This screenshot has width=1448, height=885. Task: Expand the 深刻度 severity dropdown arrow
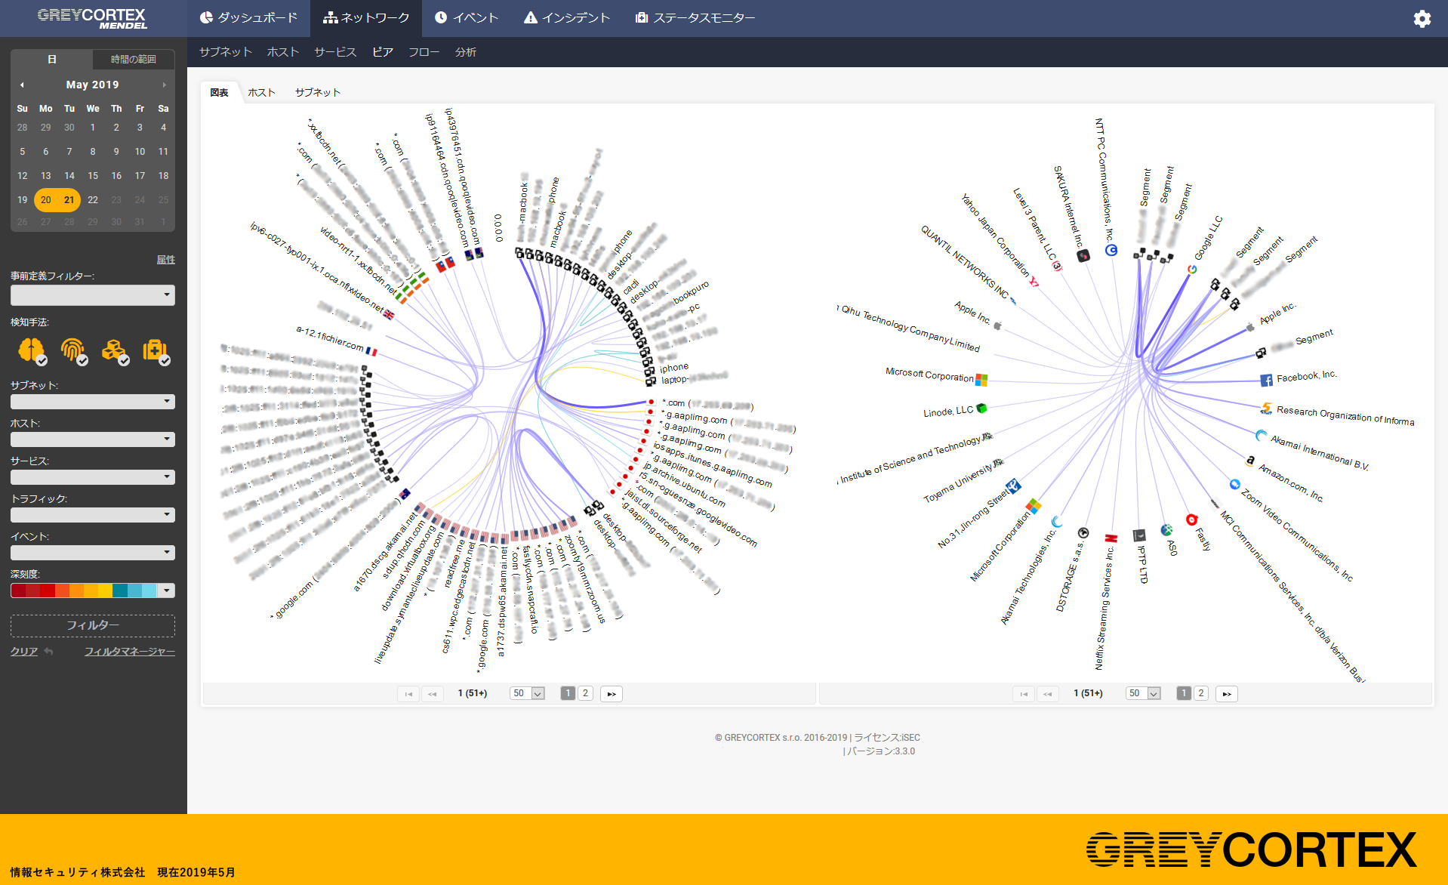(x=167, y=591)
